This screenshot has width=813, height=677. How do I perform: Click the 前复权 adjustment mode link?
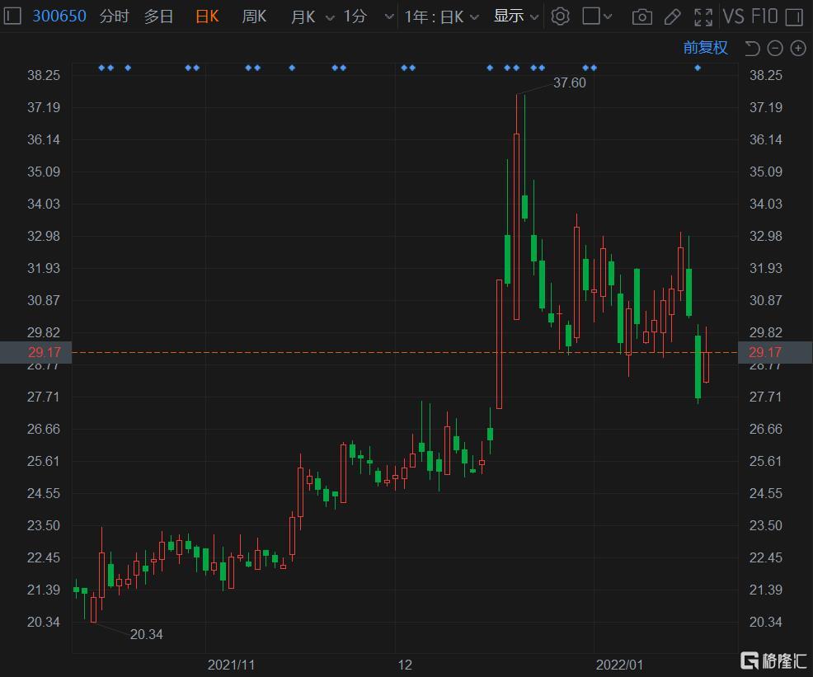(705, 48)
